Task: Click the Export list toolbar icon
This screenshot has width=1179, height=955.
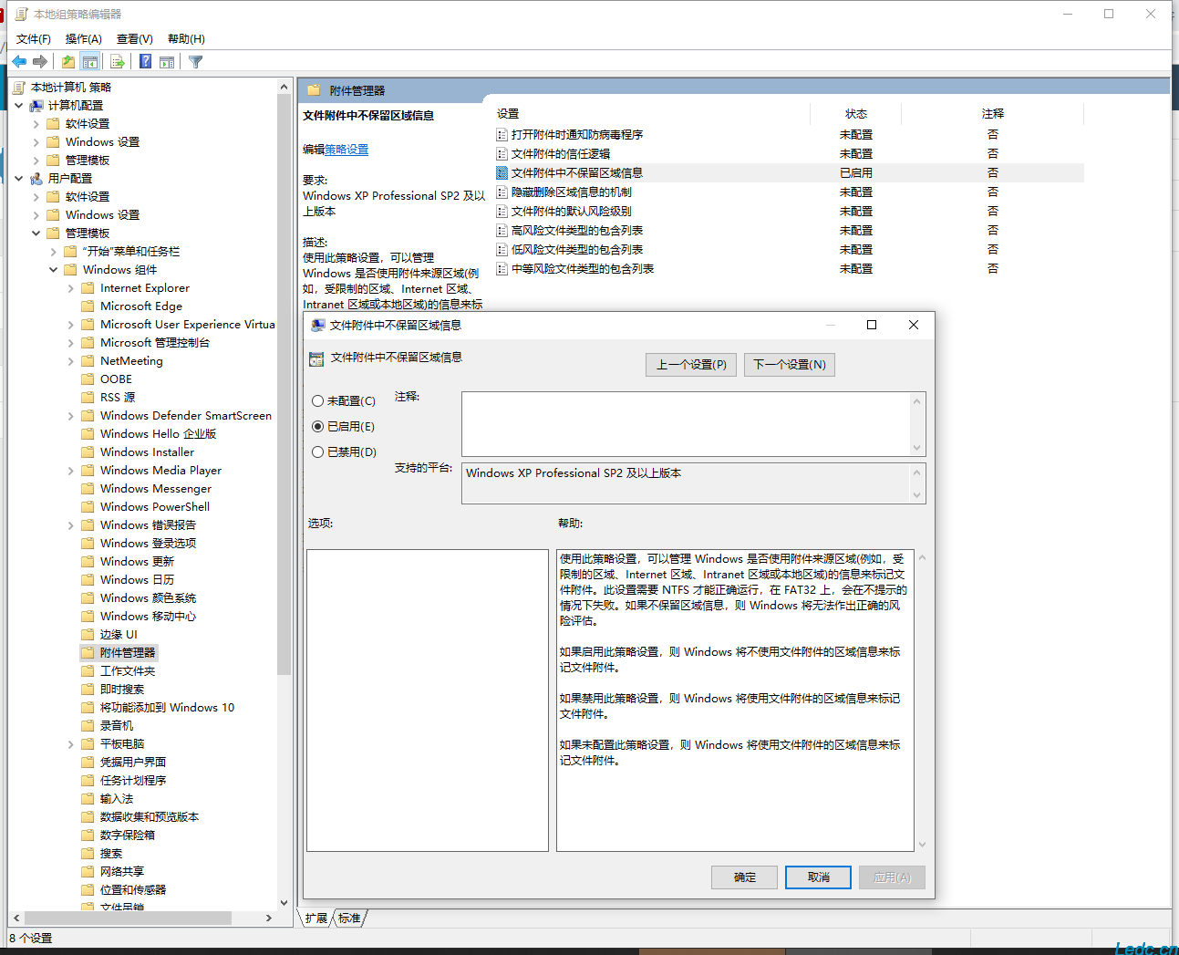Action: [x=118, y=62]
